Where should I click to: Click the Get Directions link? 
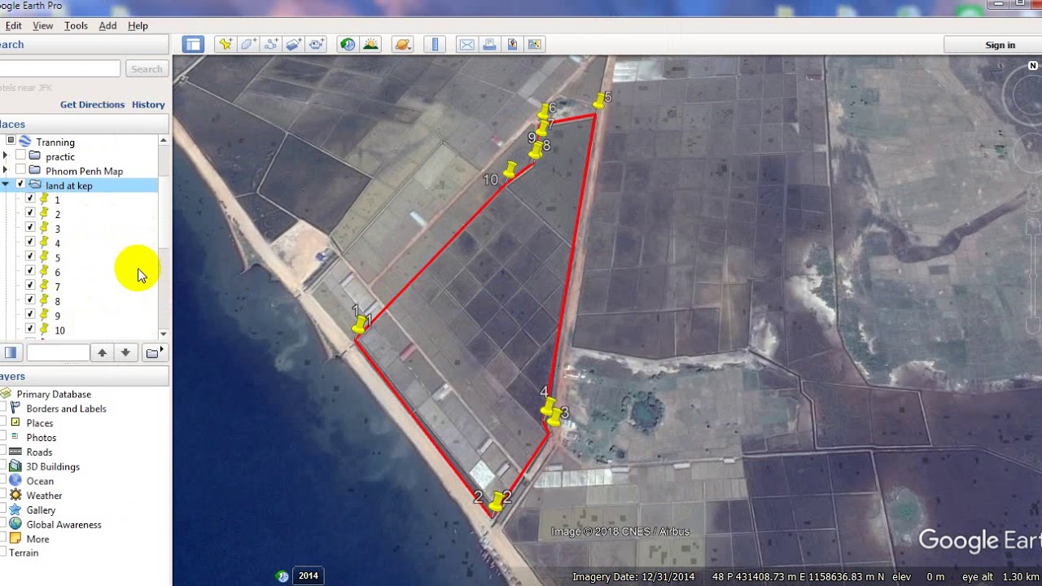coord(92,104)
